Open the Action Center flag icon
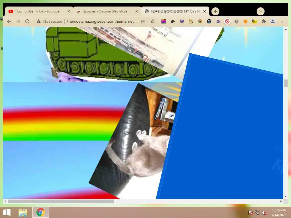Screen dimensions: 291x218 [251, 212]
